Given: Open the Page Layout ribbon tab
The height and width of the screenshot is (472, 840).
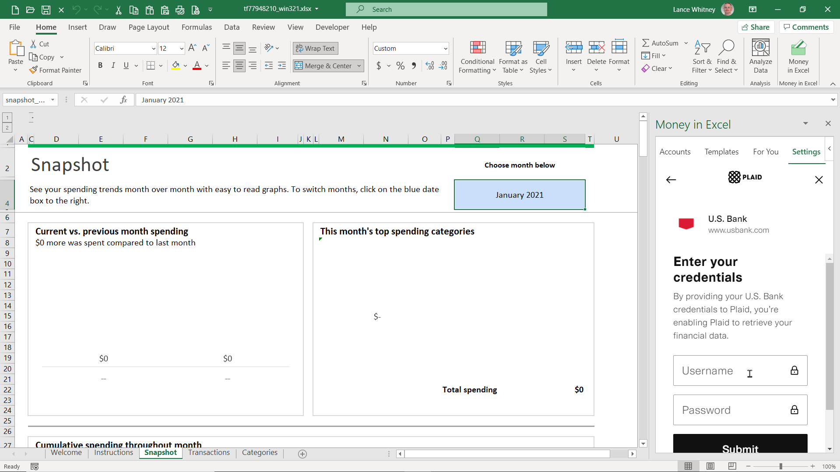Looking at the screenshot, I should coord(149,27).
